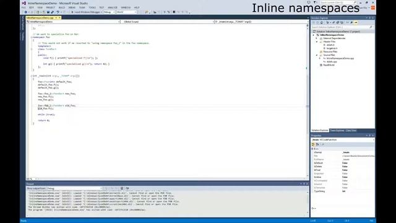Screen dimensions: 396x223
Task: Click the bookmark toolbar icon
Action: coord(174,12)
